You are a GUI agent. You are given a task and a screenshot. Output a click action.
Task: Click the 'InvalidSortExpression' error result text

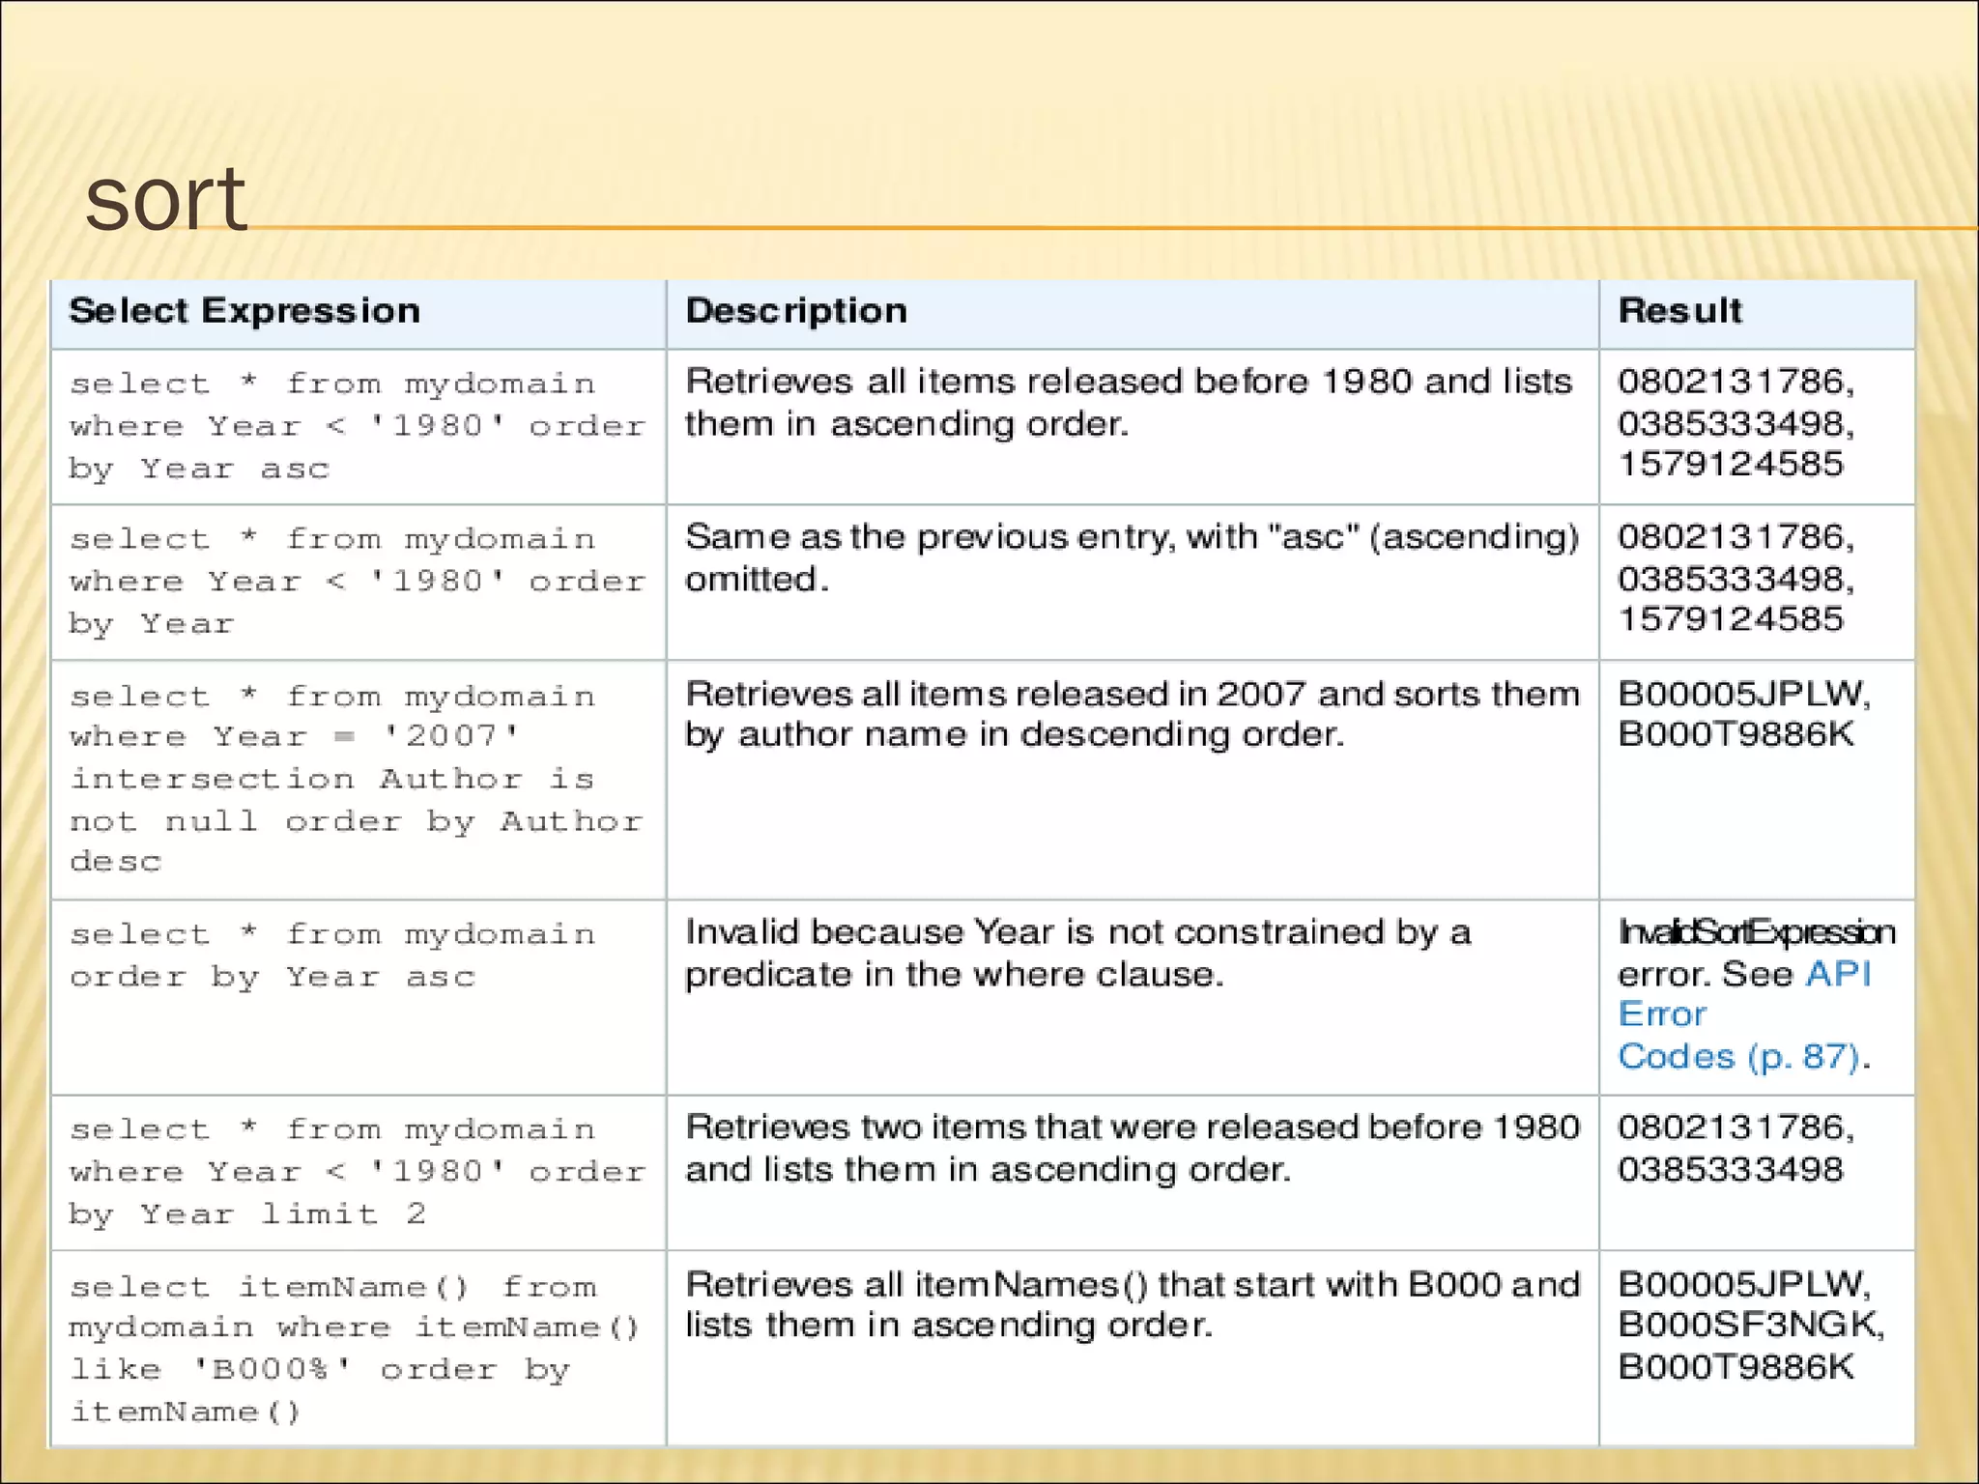pos(1756,932)
